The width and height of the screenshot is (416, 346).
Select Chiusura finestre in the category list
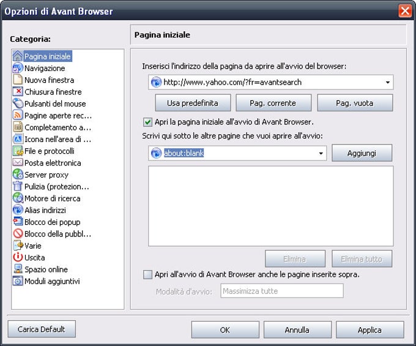coord(53,92)
